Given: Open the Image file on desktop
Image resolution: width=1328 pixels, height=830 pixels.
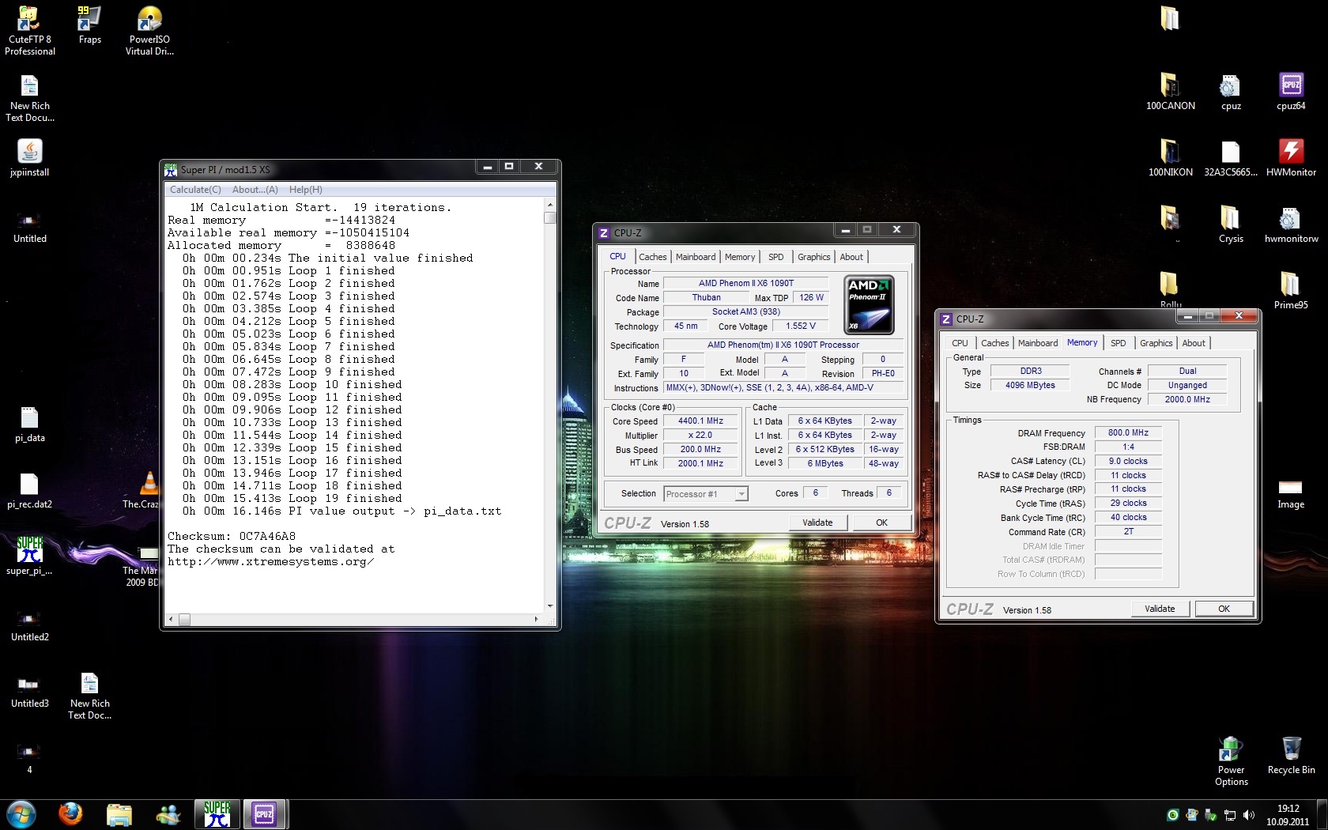Looking at the screenshot, I should coord(1291,493).
